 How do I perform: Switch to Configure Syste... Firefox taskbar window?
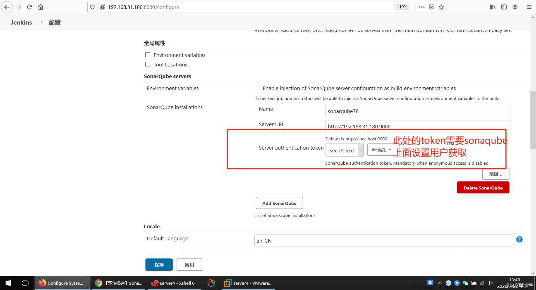click(x=63, y=283)
